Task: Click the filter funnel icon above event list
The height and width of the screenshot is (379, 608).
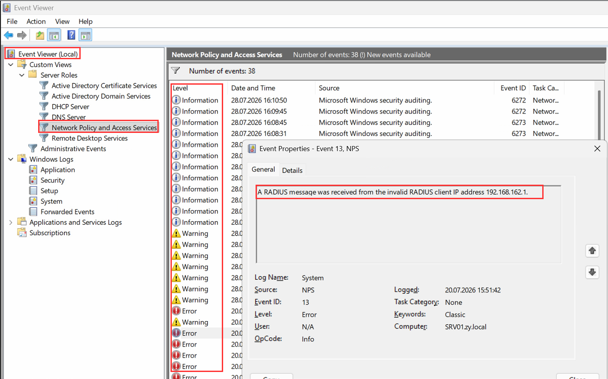Action: coord(175,71)
